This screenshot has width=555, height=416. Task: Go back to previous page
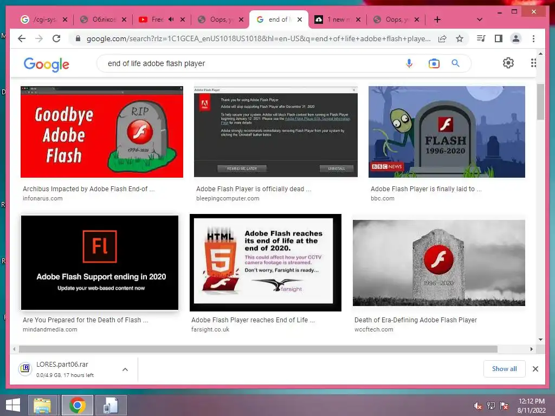click(22, 38)
